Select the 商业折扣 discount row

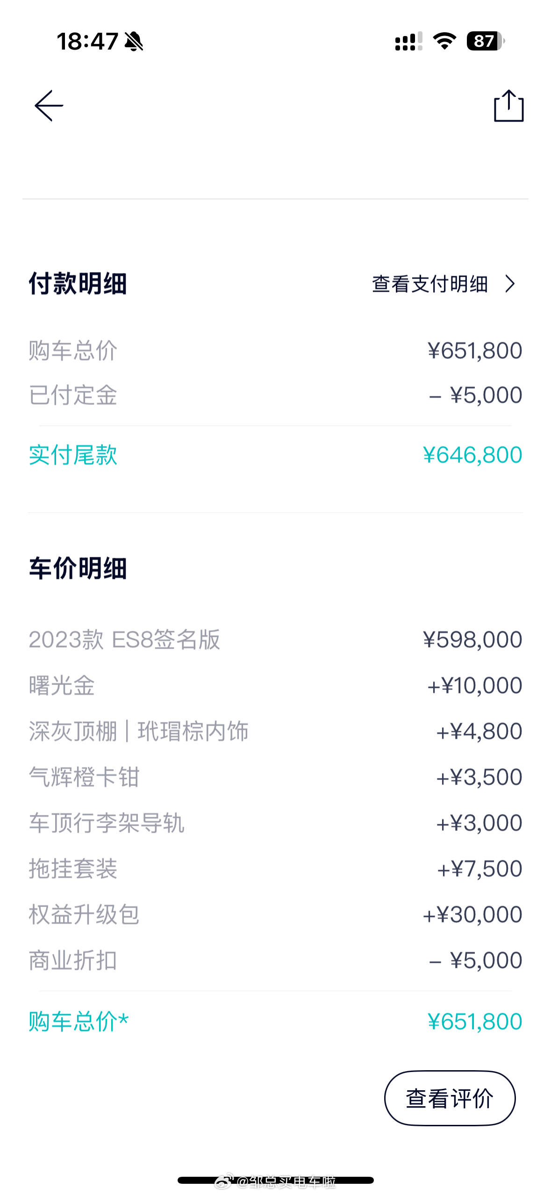point(275,960)
